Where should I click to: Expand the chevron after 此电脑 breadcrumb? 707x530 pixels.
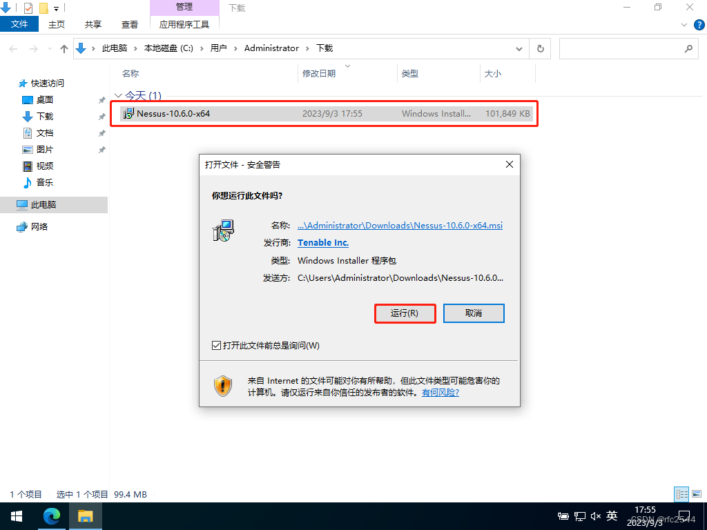coord(135,48)
